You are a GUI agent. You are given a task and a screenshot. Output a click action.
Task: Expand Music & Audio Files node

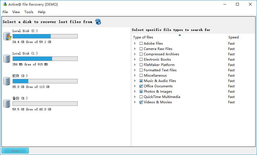135,81
